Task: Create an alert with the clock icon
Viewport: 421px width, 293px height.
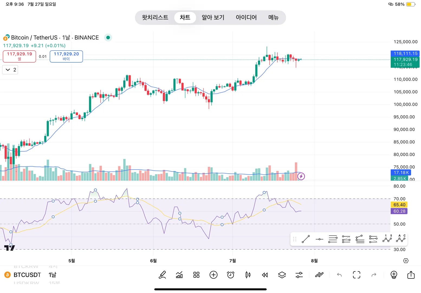Action: pos(231,275)
